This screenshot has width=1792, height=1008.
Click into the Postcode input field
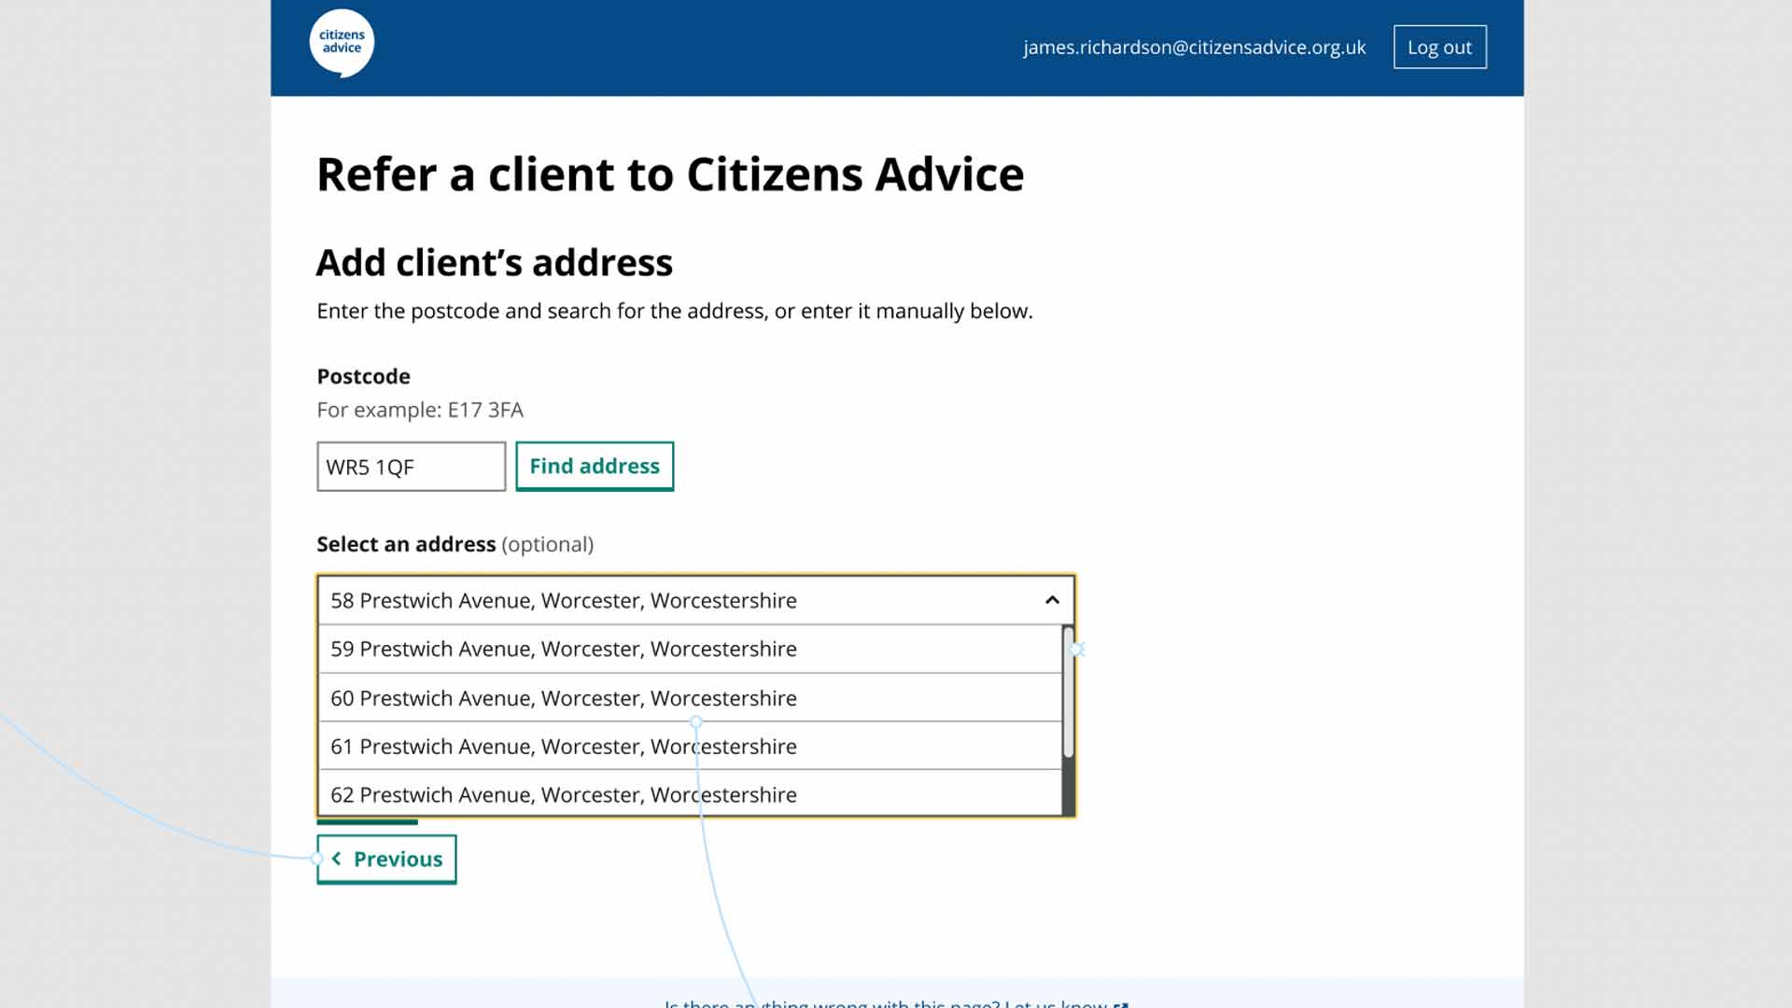[x=411, y=467]
